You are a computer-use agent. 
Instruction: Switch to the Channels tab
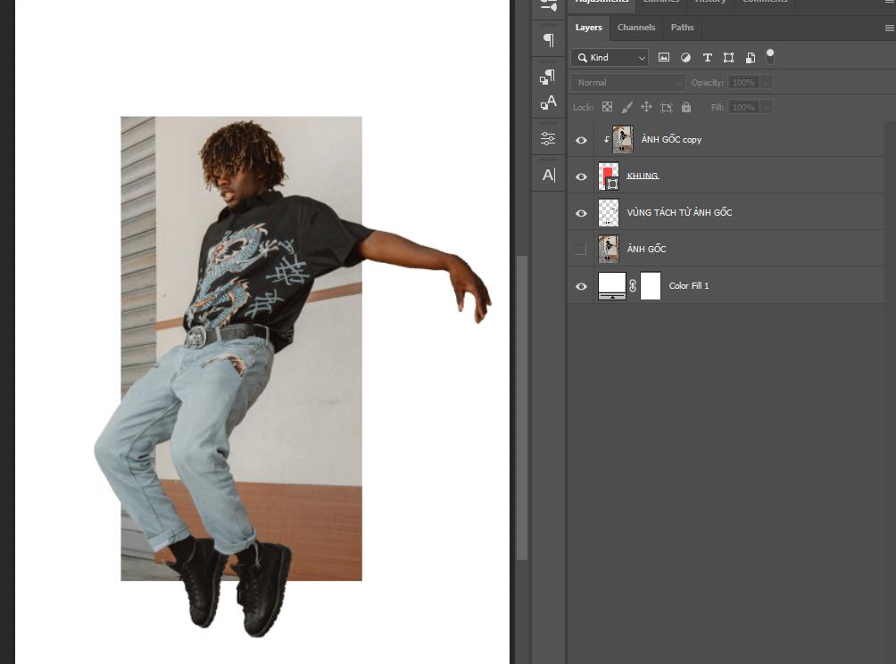point(635,27)
